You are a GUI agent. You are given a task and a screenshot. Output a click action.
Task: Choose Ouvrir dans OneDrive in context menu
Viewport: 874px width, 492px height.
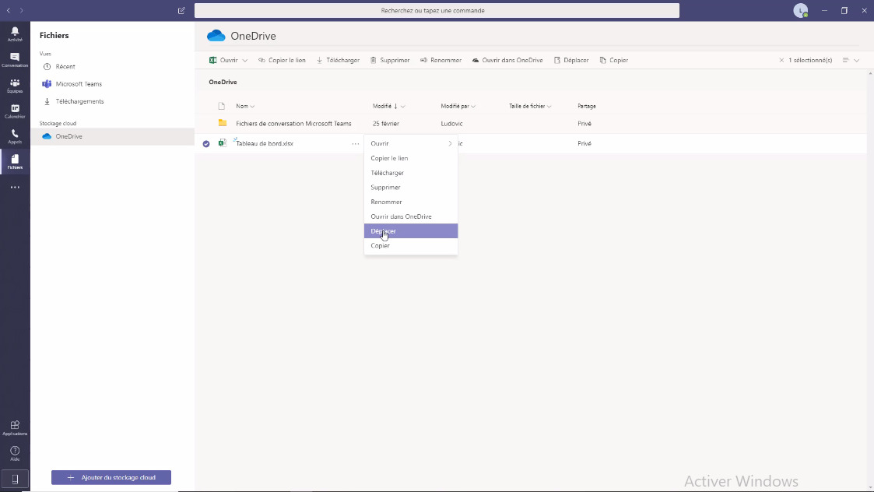pos(411,216)
